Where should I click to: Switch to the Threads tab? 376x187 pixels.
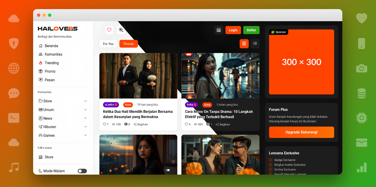tap(128, 44)
